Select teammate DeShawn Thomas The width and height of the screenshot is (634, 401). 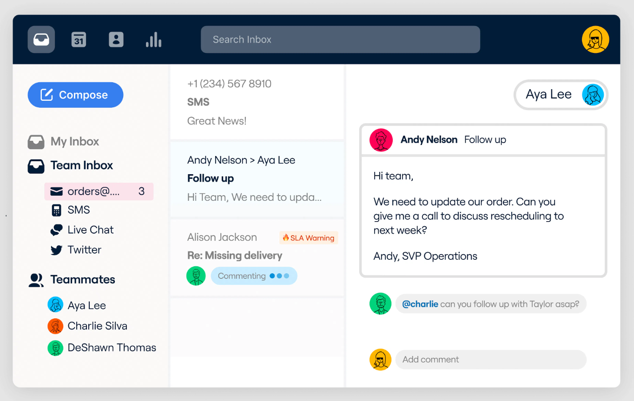112,348
